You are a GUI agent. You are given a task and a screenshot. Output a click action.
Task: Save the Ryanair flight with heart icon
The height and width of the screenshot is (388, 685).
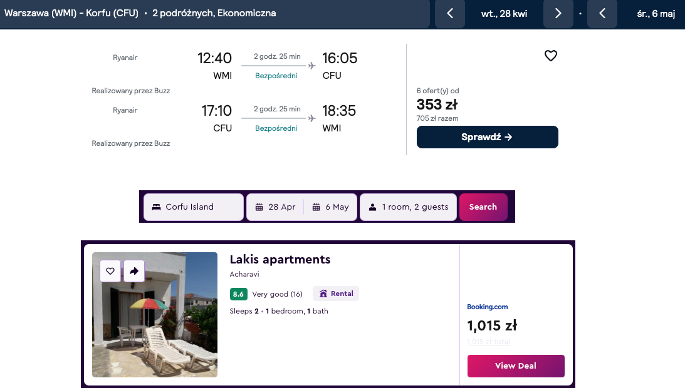click(550, 56)
